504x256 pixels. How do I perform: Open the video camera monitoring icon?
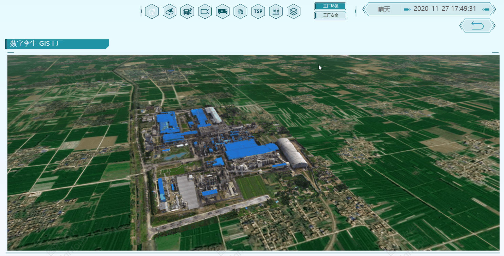tap(205, 12)
